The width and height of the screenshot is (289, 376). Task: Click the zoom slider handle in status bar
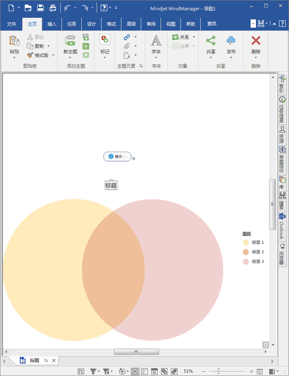[218, 371]
